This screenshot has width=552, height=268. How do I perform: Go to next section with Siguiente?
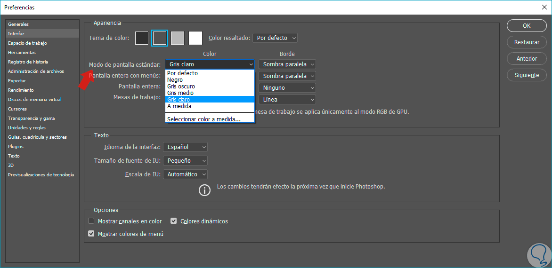pos(527,75)
